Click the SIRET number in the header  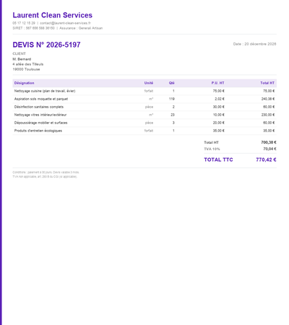(x=33, y=28)
